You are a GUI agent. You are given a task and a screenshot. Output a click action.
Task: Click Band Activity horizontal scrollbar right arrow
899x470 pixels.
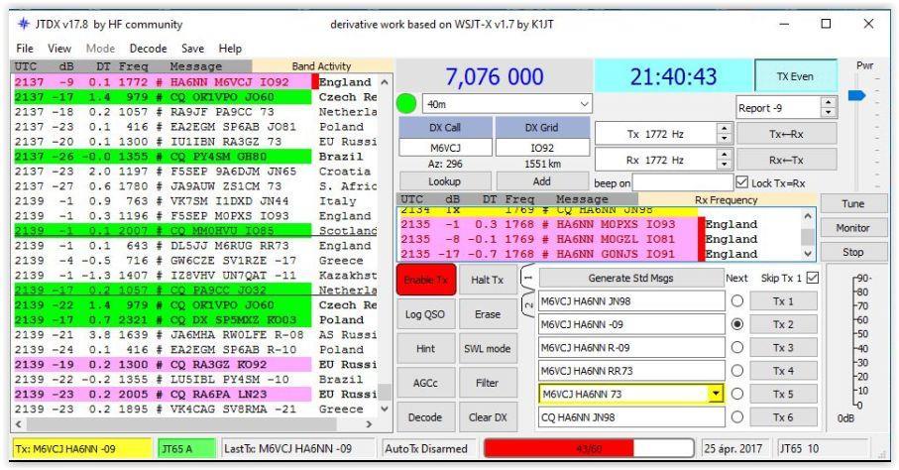pyautogui.click(x=370, y=424)
